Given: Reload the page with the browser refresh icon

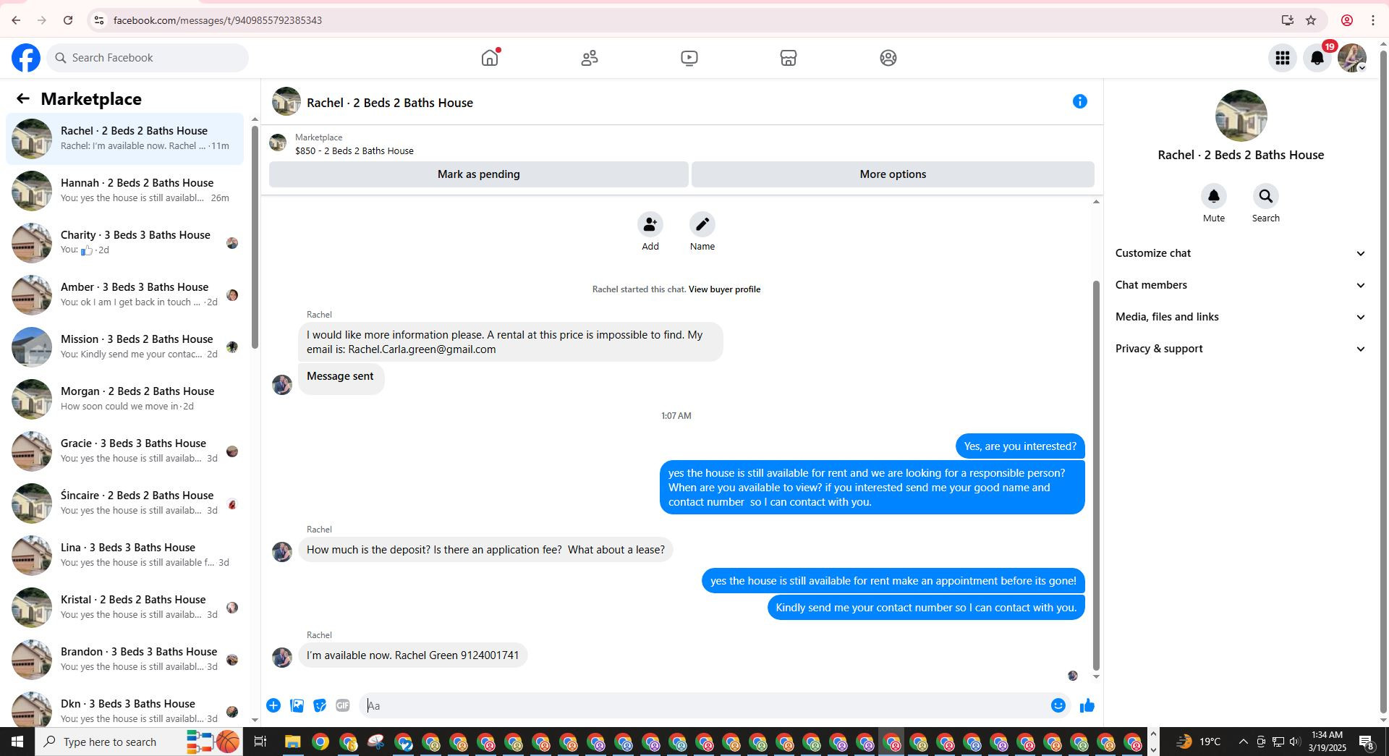Looking at the screenshot, I should [x=68, y=20].
